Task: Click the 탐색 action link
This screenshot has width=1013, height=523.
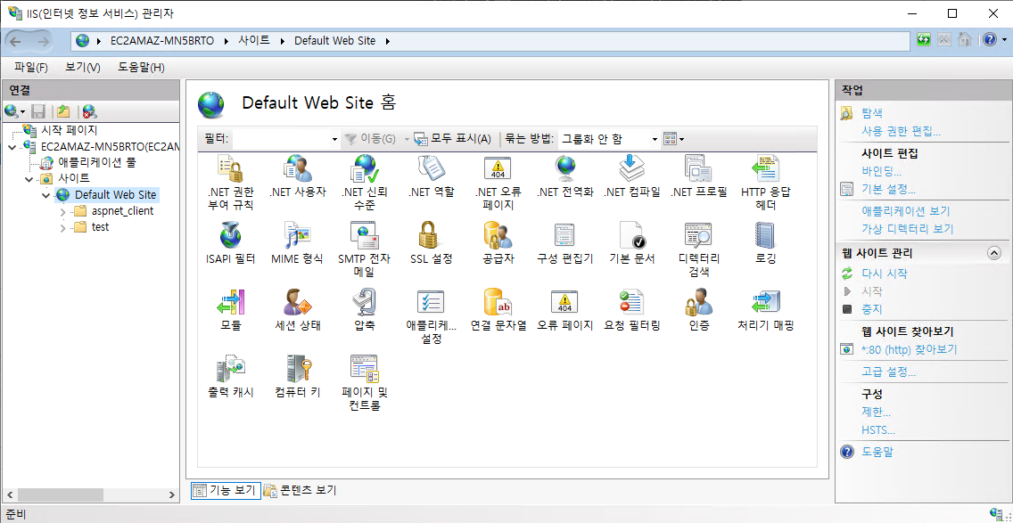Action: pyautogui.click(x=872, y=113)
